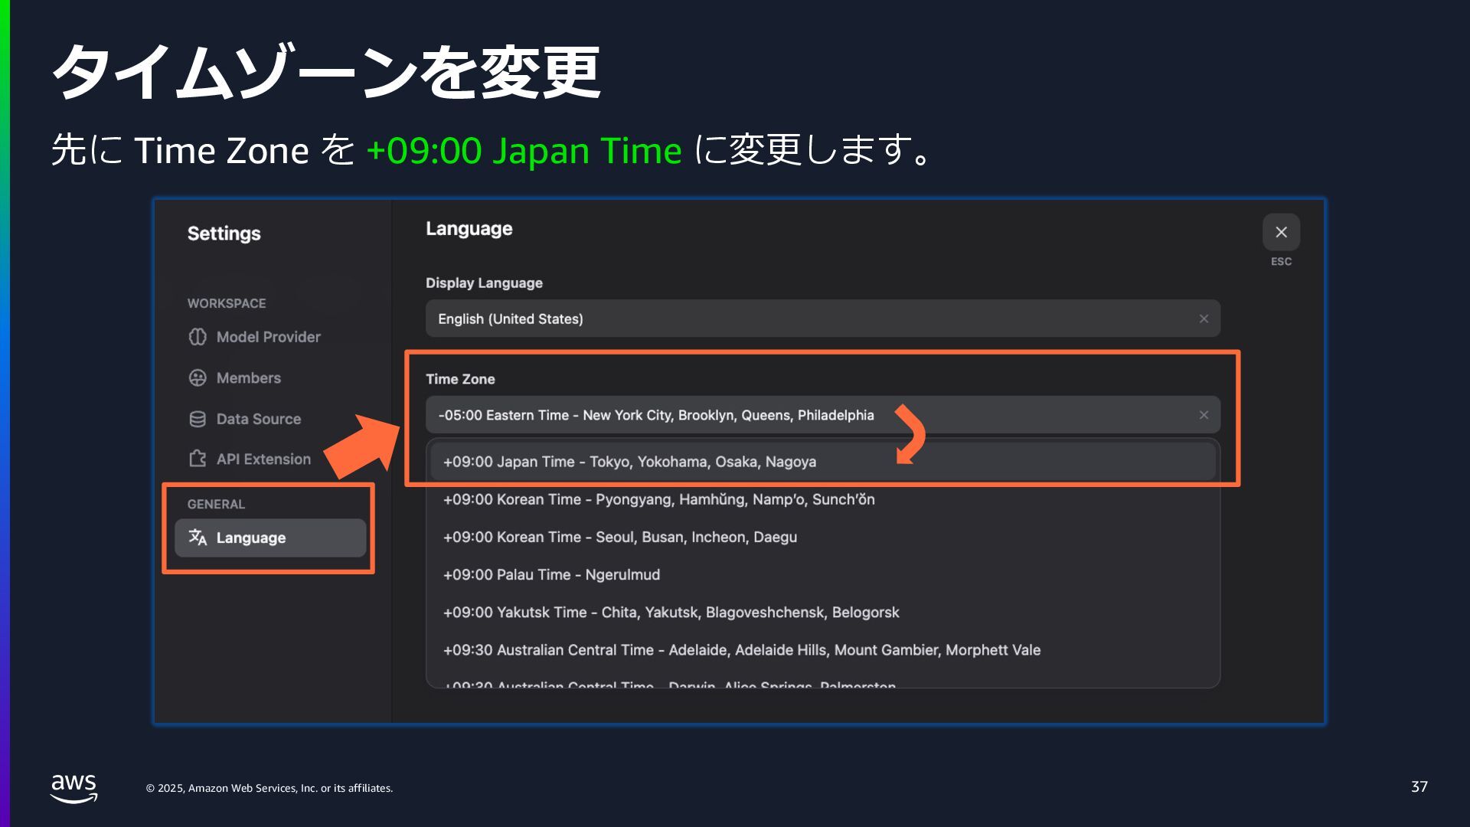Click the Language translate icon
Viewport: 1470px width, 827px height.
pyautogui.click(x=198, y=538)
